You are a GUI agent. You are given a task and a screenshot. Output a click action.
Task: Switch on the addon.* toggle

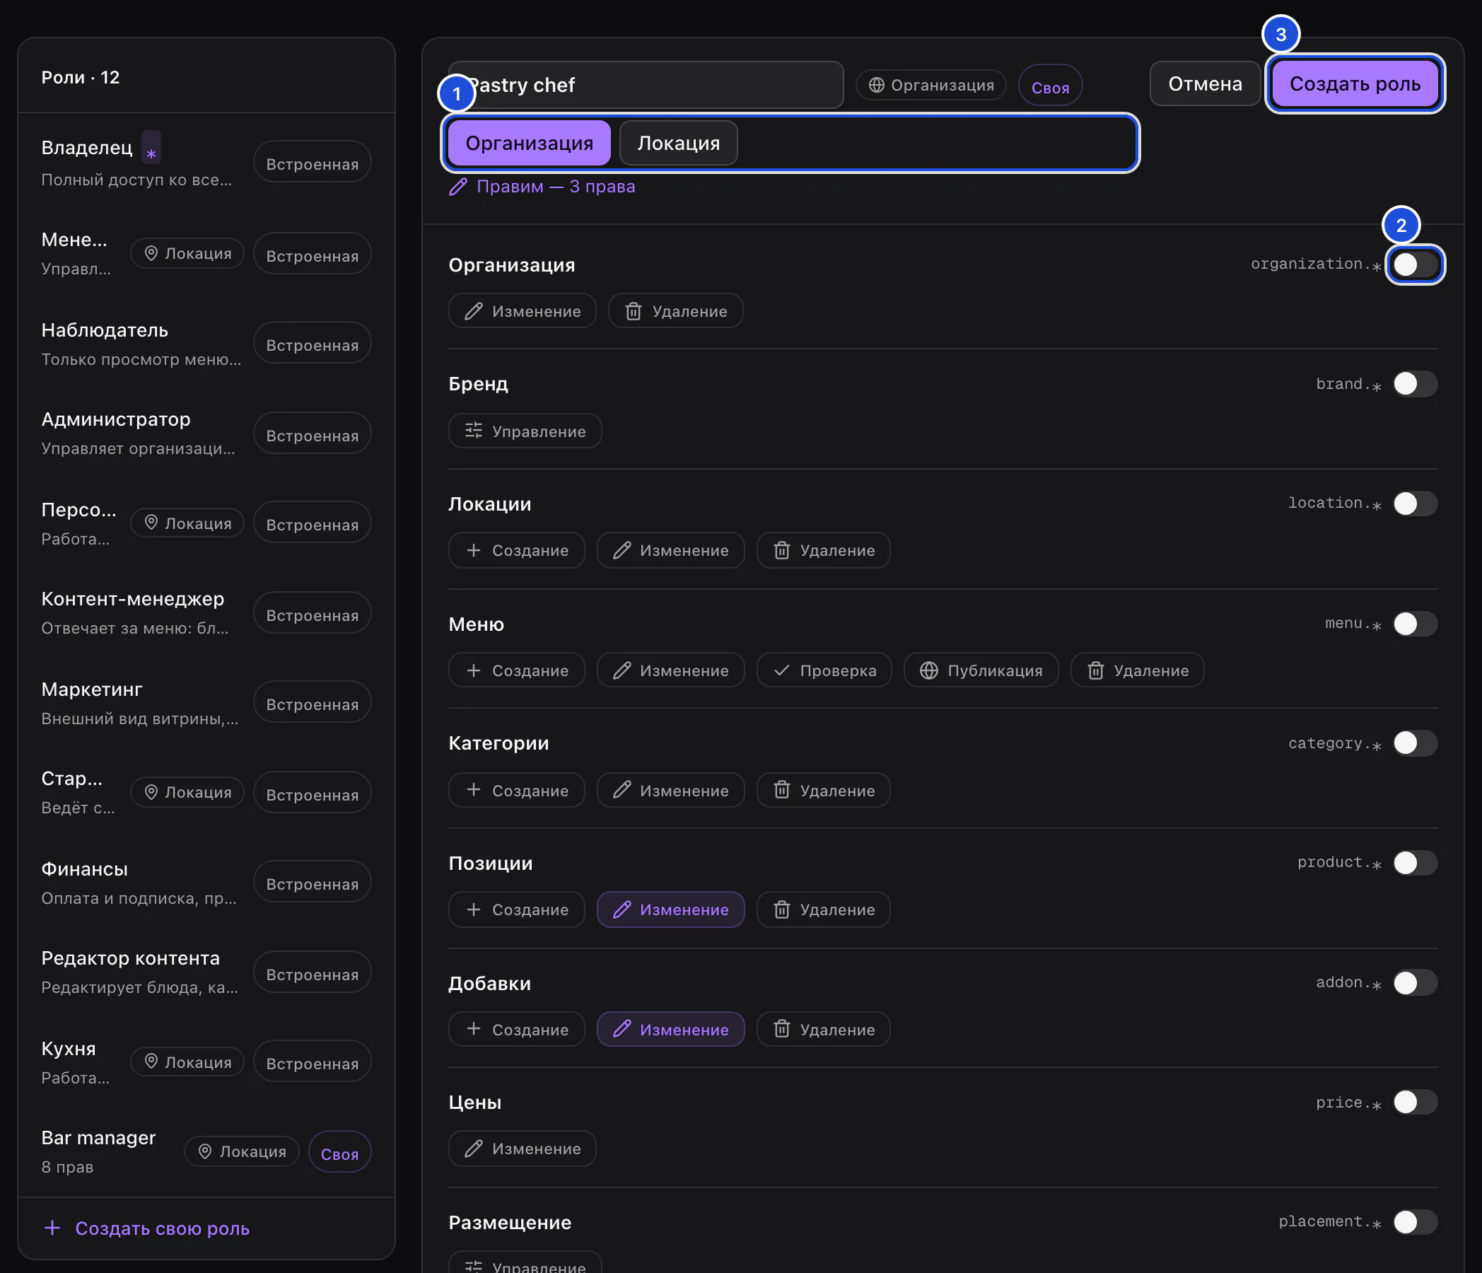coord(1415,983)
